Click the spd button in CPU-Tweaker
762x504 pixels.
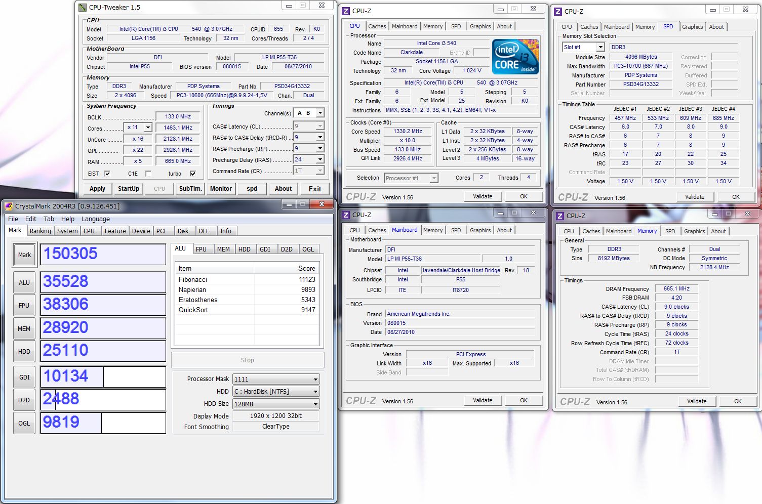click(252, 189)
